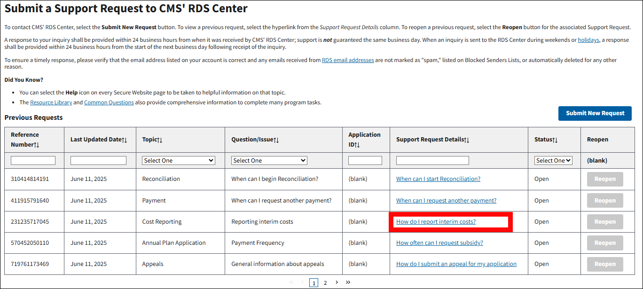Screen dimensions: 643x289
Task: Go to next page arrow
Action: pos(337,282)
